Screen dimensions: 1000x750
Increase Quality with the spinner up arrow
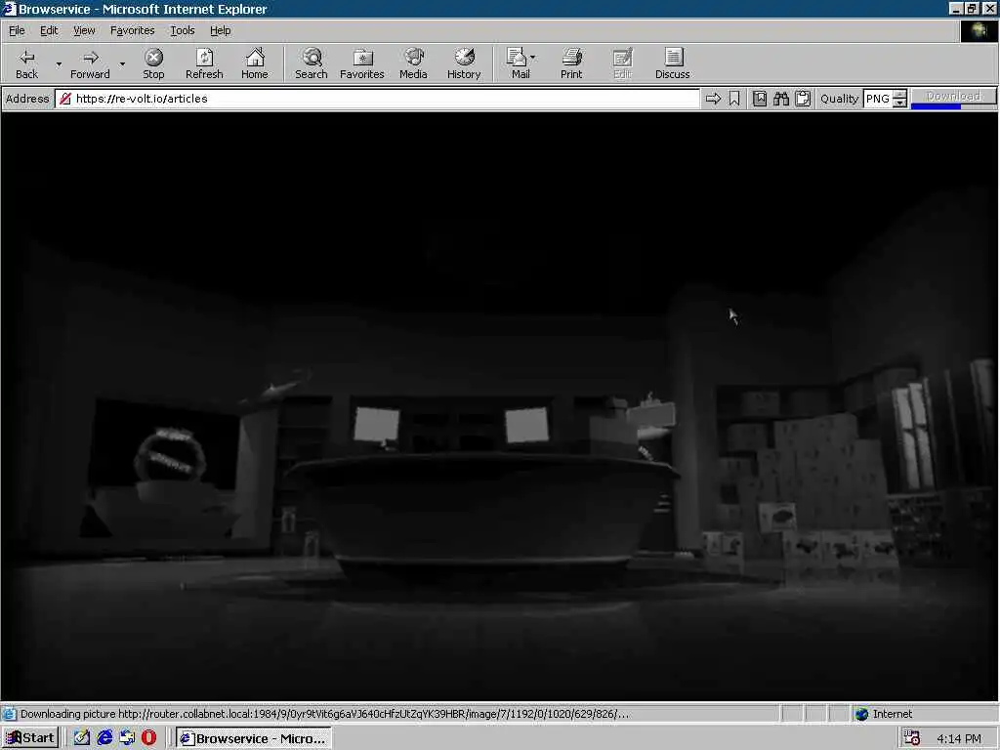(899, 95)
